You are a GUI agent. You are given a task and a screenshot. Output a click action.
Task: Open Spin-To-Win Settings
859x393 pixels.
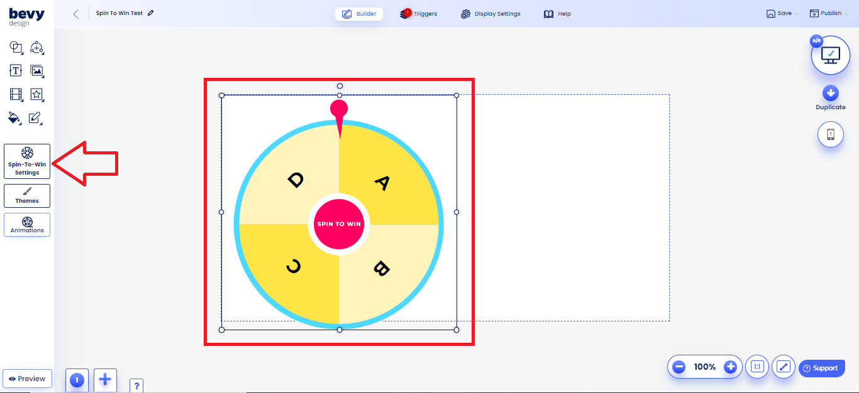pyautogui.click(x=26, y=161)
